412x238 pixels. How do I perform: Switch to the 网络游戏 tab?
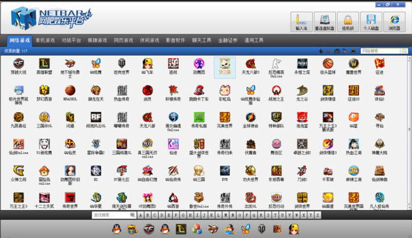click(x=19, y=40)
